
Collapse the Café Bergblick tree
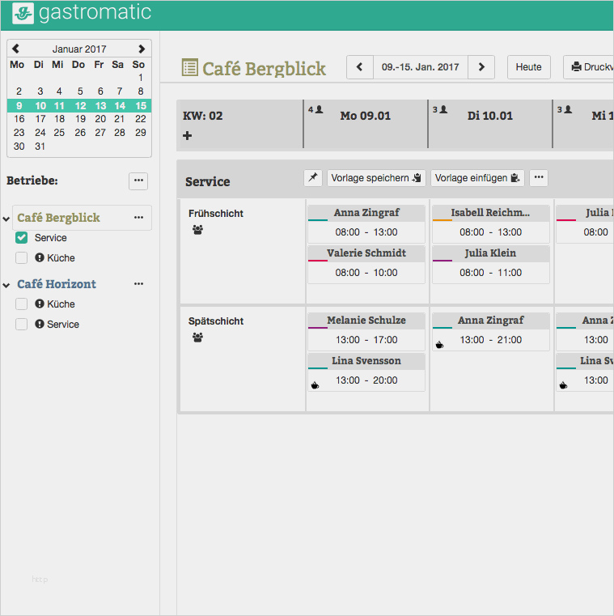point(6,219)
